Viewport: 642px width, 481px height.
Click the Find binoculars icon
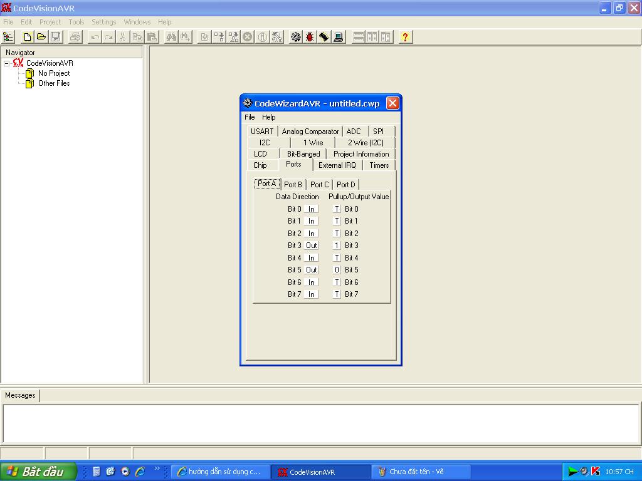click(x=171, y=37)
